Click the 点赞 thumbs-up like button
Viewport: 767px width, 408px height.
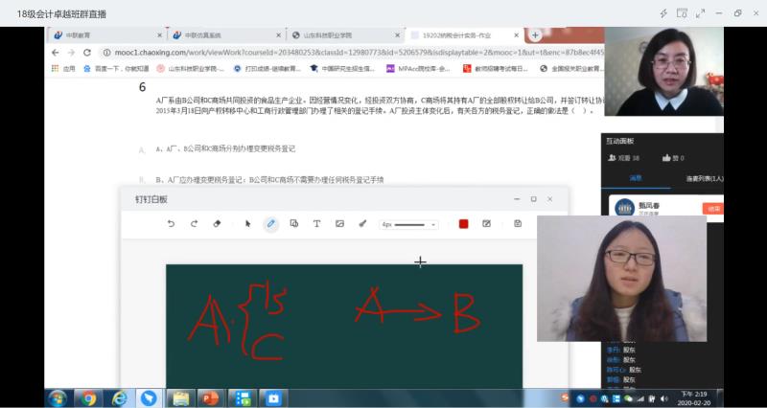tap(663, 159)
